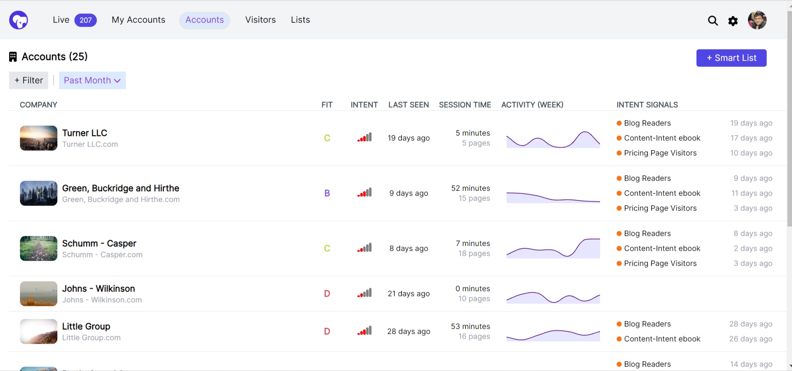Click Content-Intent ebook for Schumm - Casper
Image resolution: width=792 pixels, height=371 pixels.
662,249
